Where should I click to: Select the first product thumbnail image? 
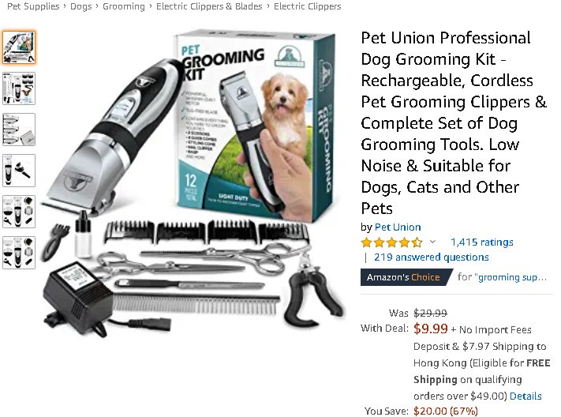[x=19, y=47]
